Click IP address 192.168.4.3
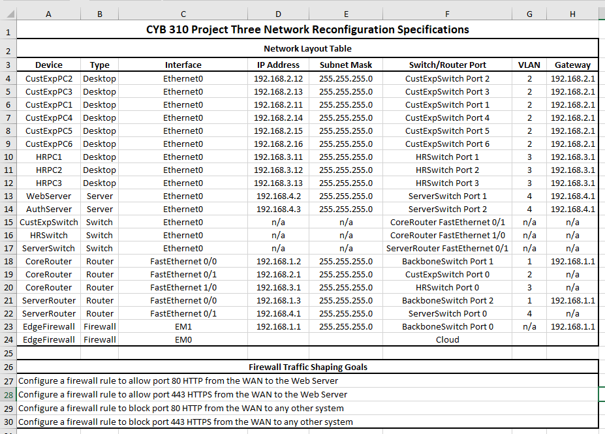This screenshot has height=434, width=605. 278,209
